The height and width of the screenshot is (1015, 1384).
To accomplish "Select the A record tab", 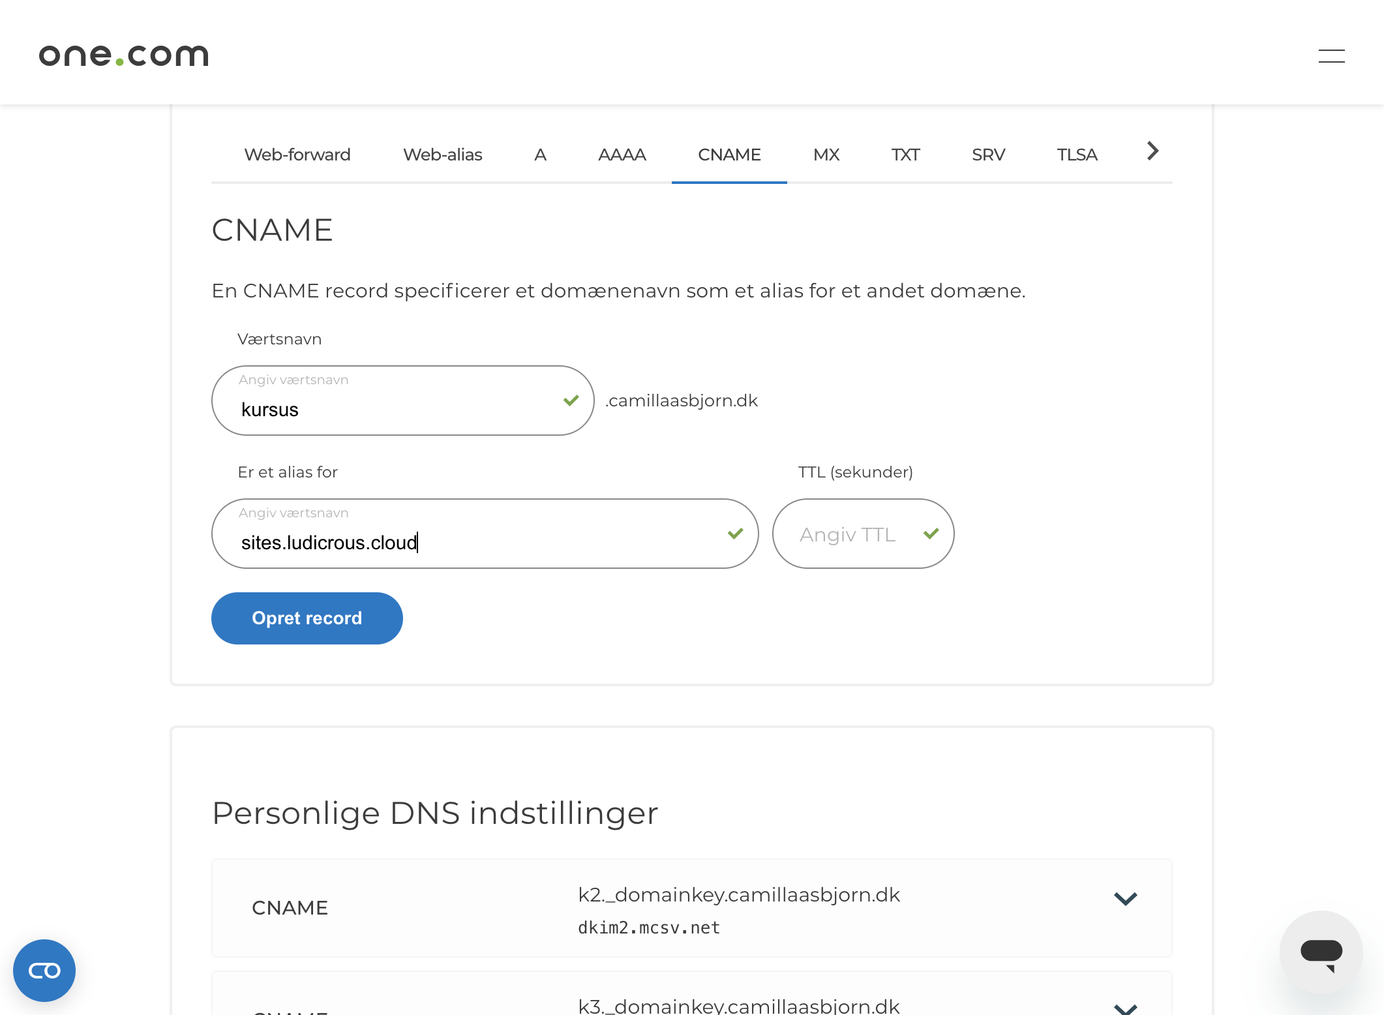I will point(540,155).
